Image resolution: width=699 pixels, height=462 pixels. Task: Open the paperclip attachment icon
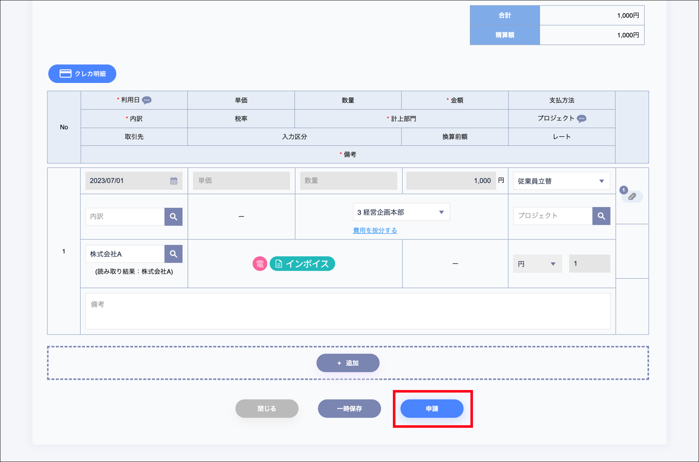[632, 197]
